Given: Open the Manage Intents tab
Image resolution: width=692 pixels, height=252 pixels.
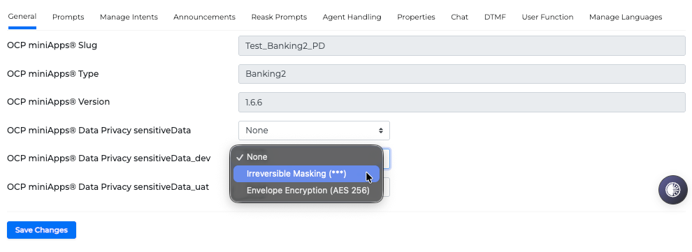Looking at the screenshot, I should pyautogui.click(x=129, y=17).
